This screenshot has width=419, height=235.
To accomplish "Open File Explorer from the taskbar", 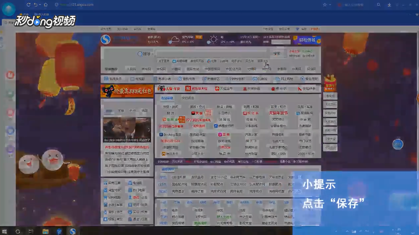I will coord(46,231).
